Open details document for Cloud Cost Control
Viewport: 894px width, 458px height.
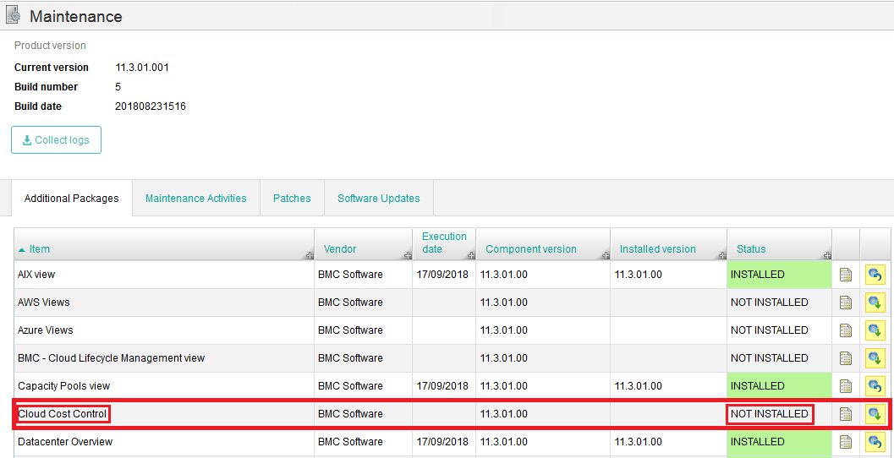click(x=845, y=414)
